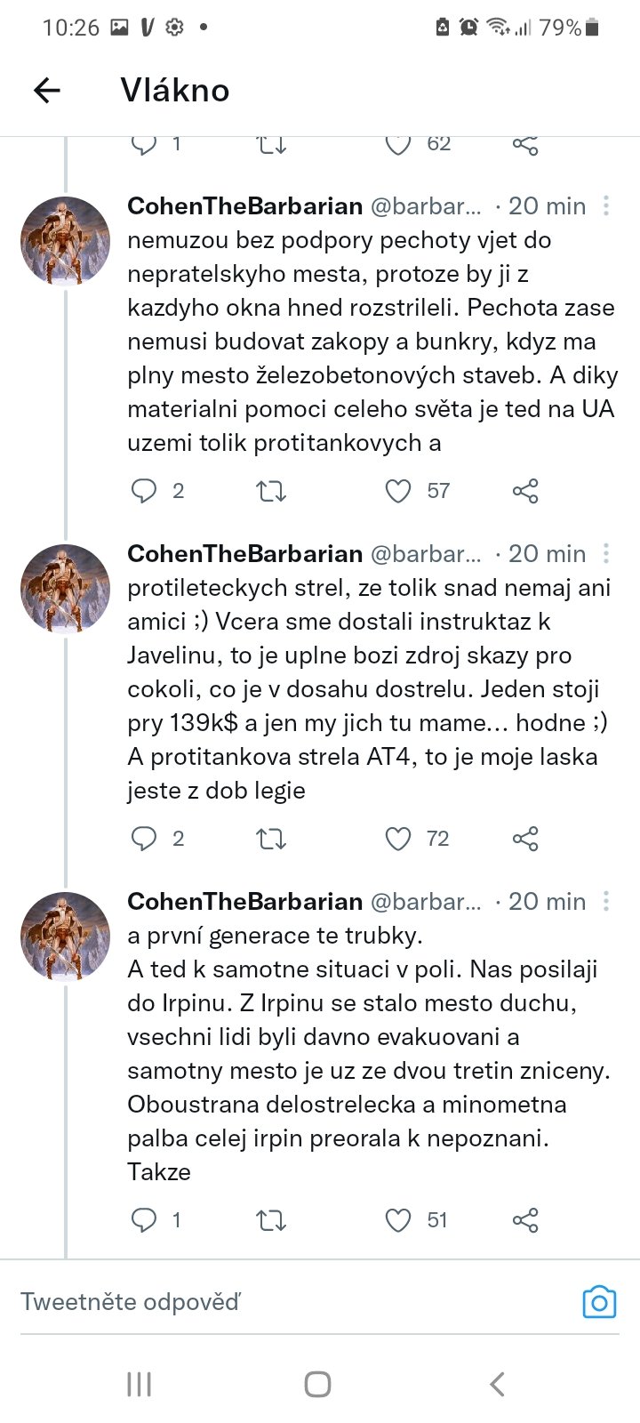Go back using the top-left arrow

click(46, 90)
